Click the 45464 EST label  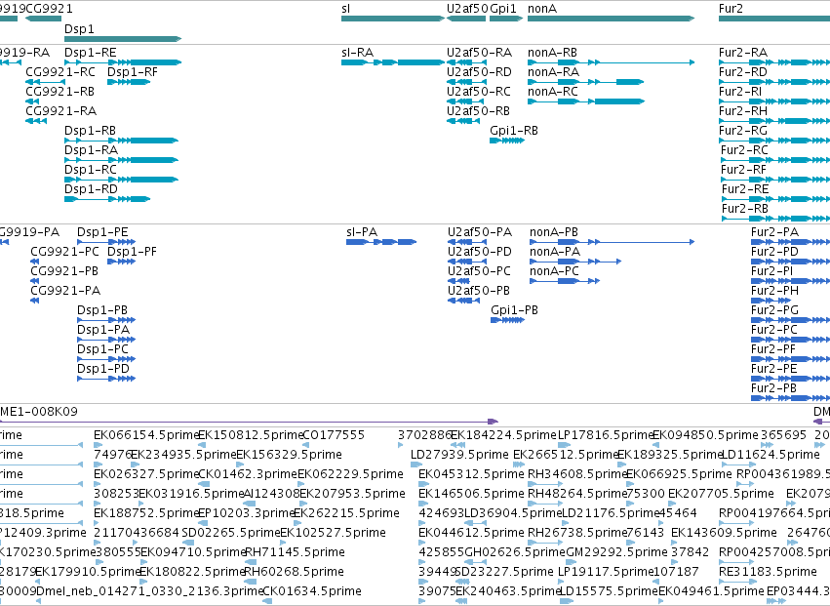pos(678,513)
